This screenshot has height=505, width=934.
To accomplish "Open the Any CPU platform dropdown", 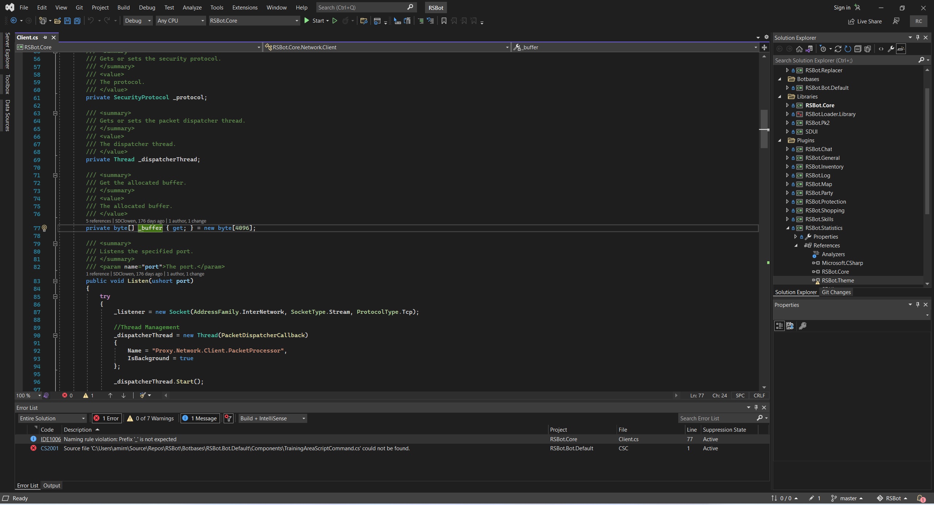I will [181, 21].
